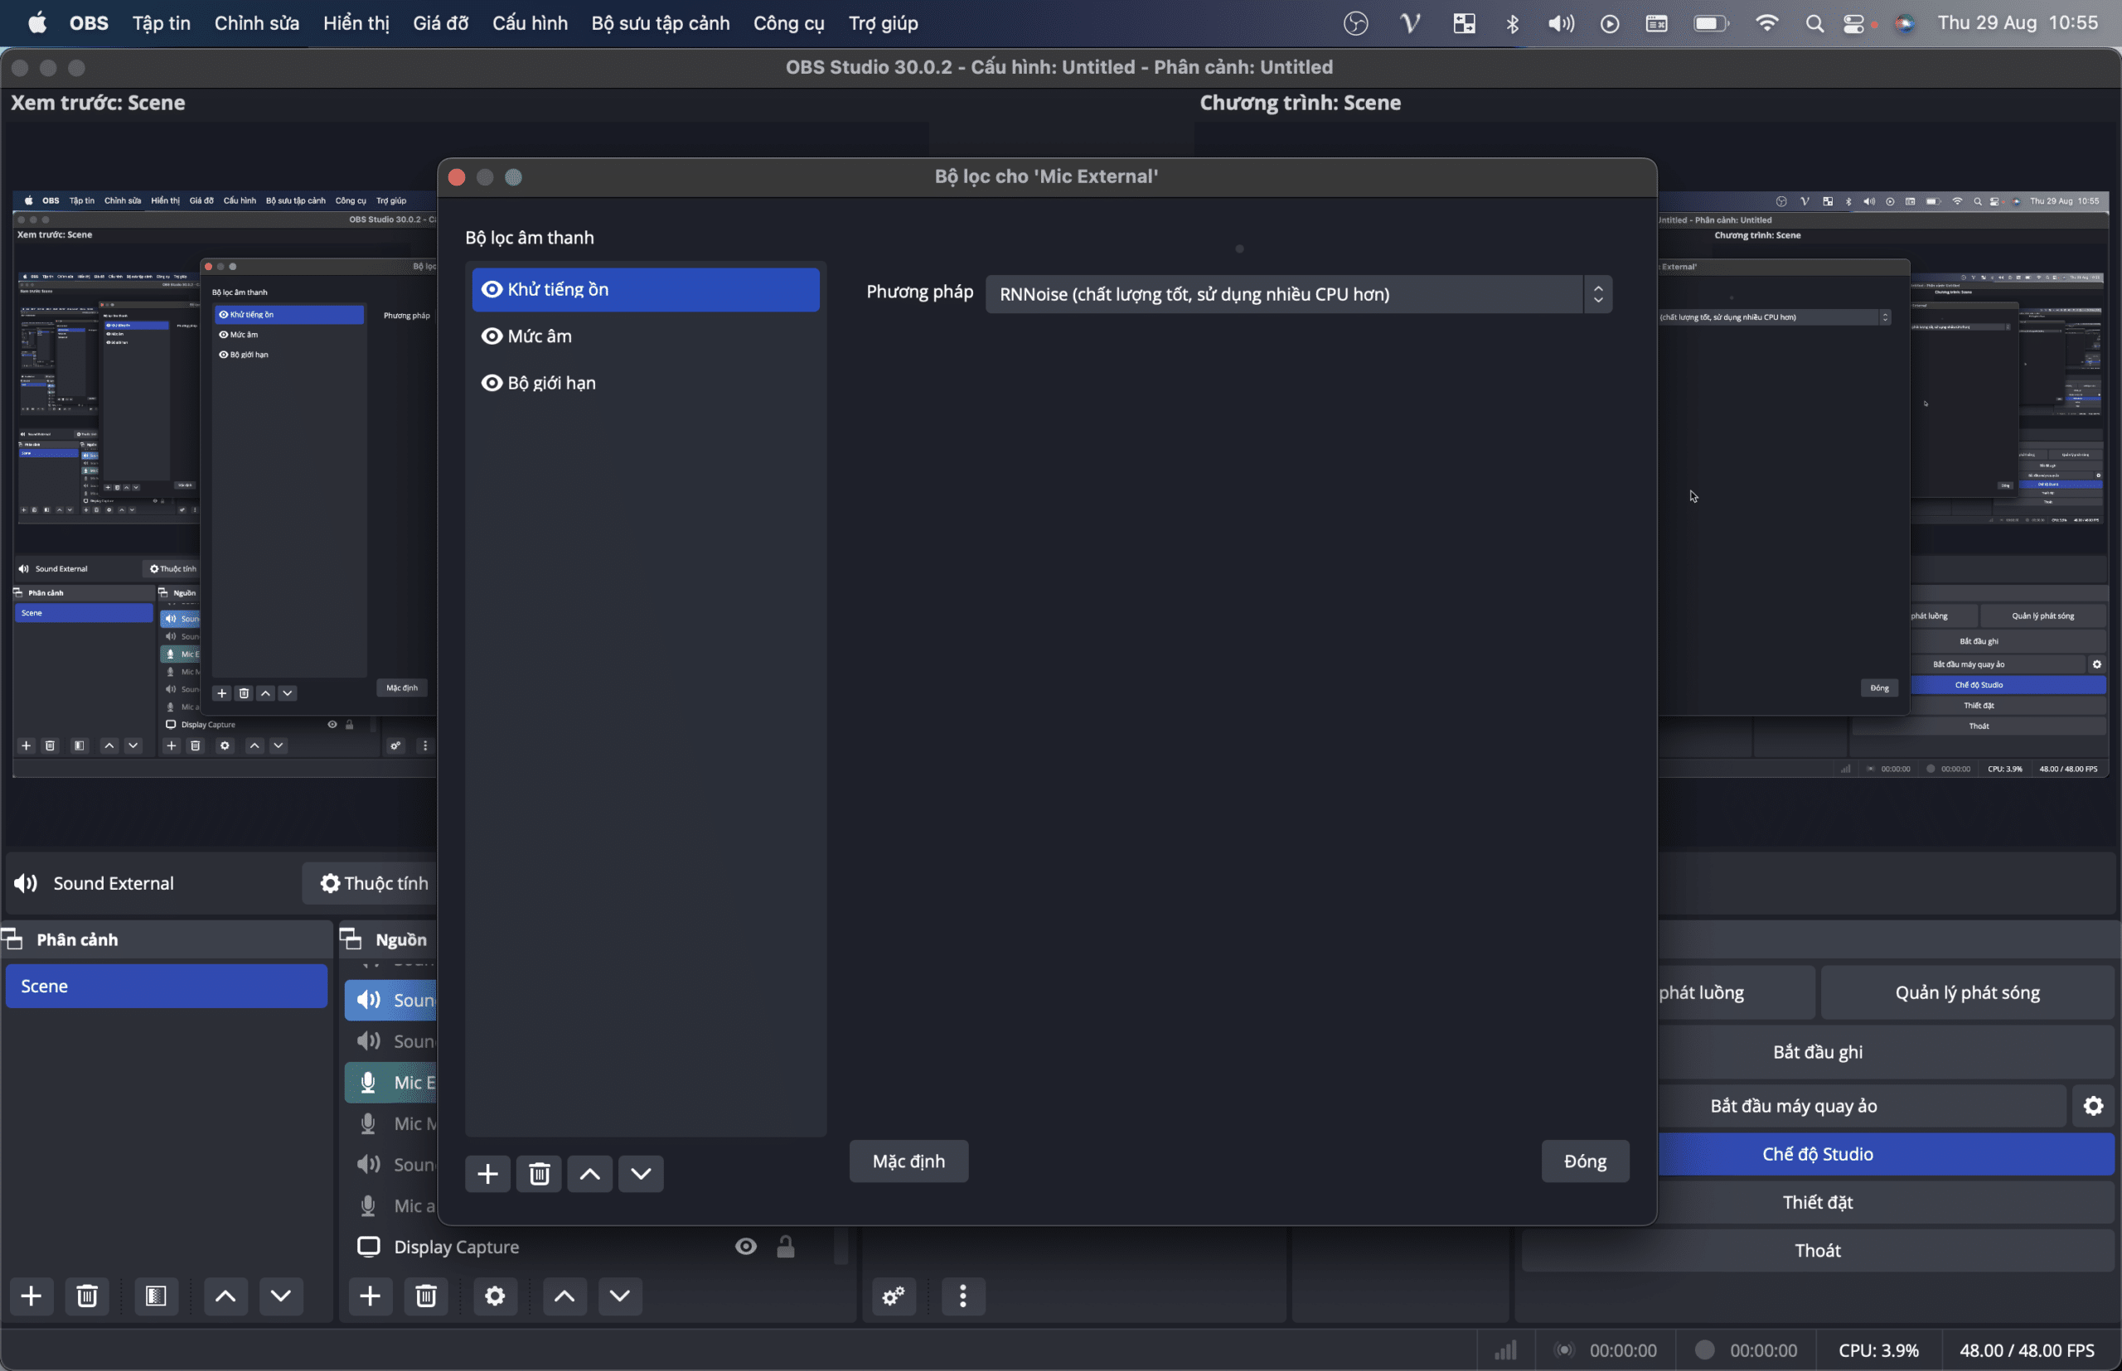
Task: Open the Công cụ menu
Action: tap(788, 23)
